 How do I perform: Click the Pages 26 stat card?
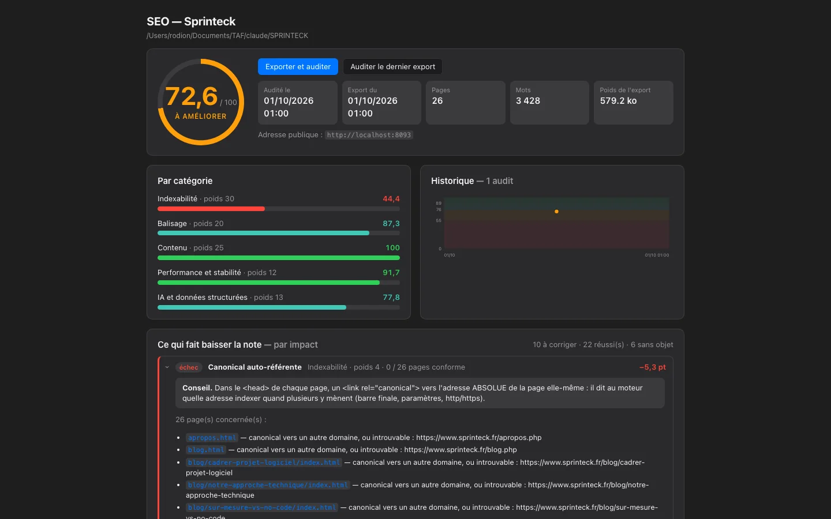point(466,103)
